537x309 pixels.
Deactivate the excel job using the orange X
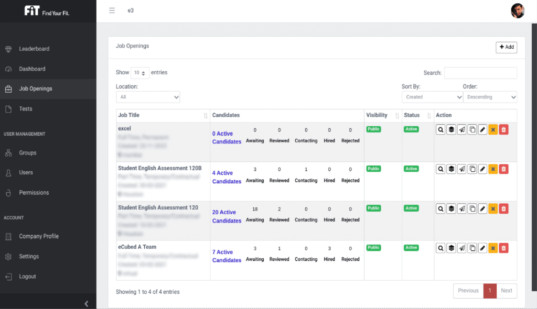[x=493, y=129]
